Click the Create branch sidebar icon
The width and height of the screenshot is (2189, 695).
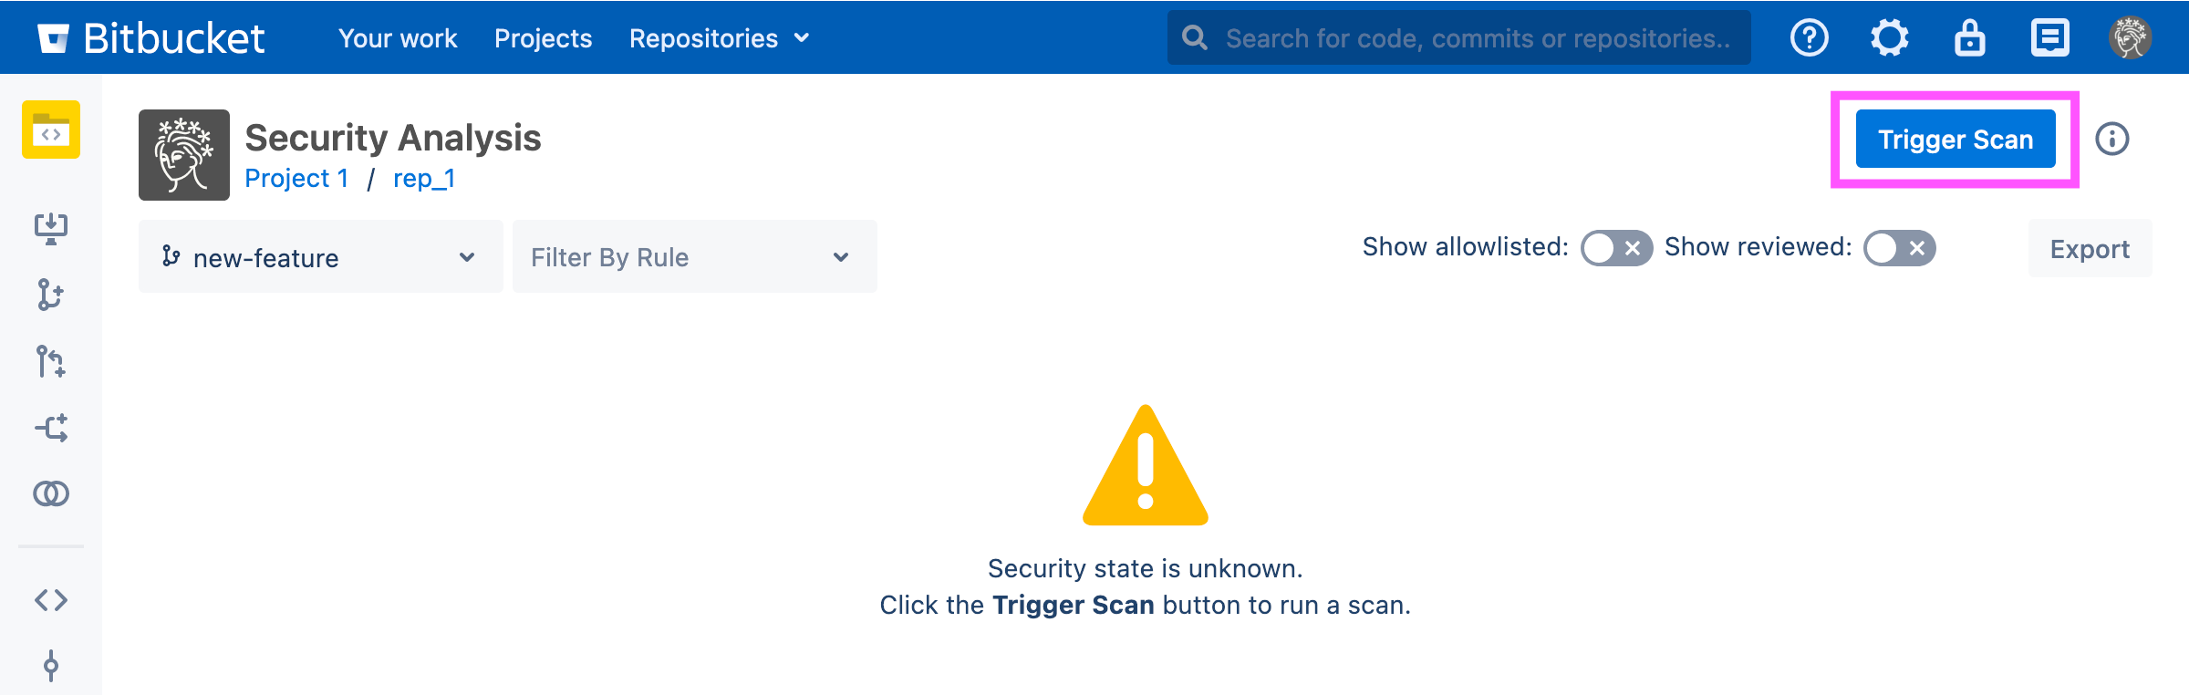51,295
